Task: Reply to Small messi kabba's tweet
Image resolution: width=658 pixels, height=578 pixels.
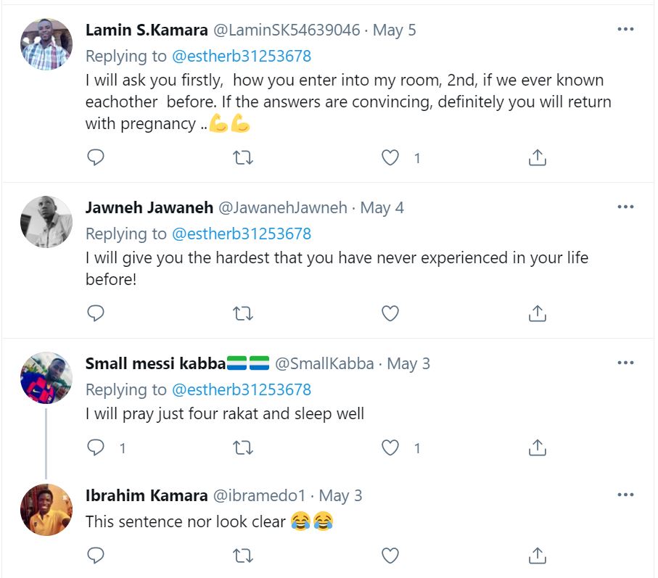Action: 96,447
